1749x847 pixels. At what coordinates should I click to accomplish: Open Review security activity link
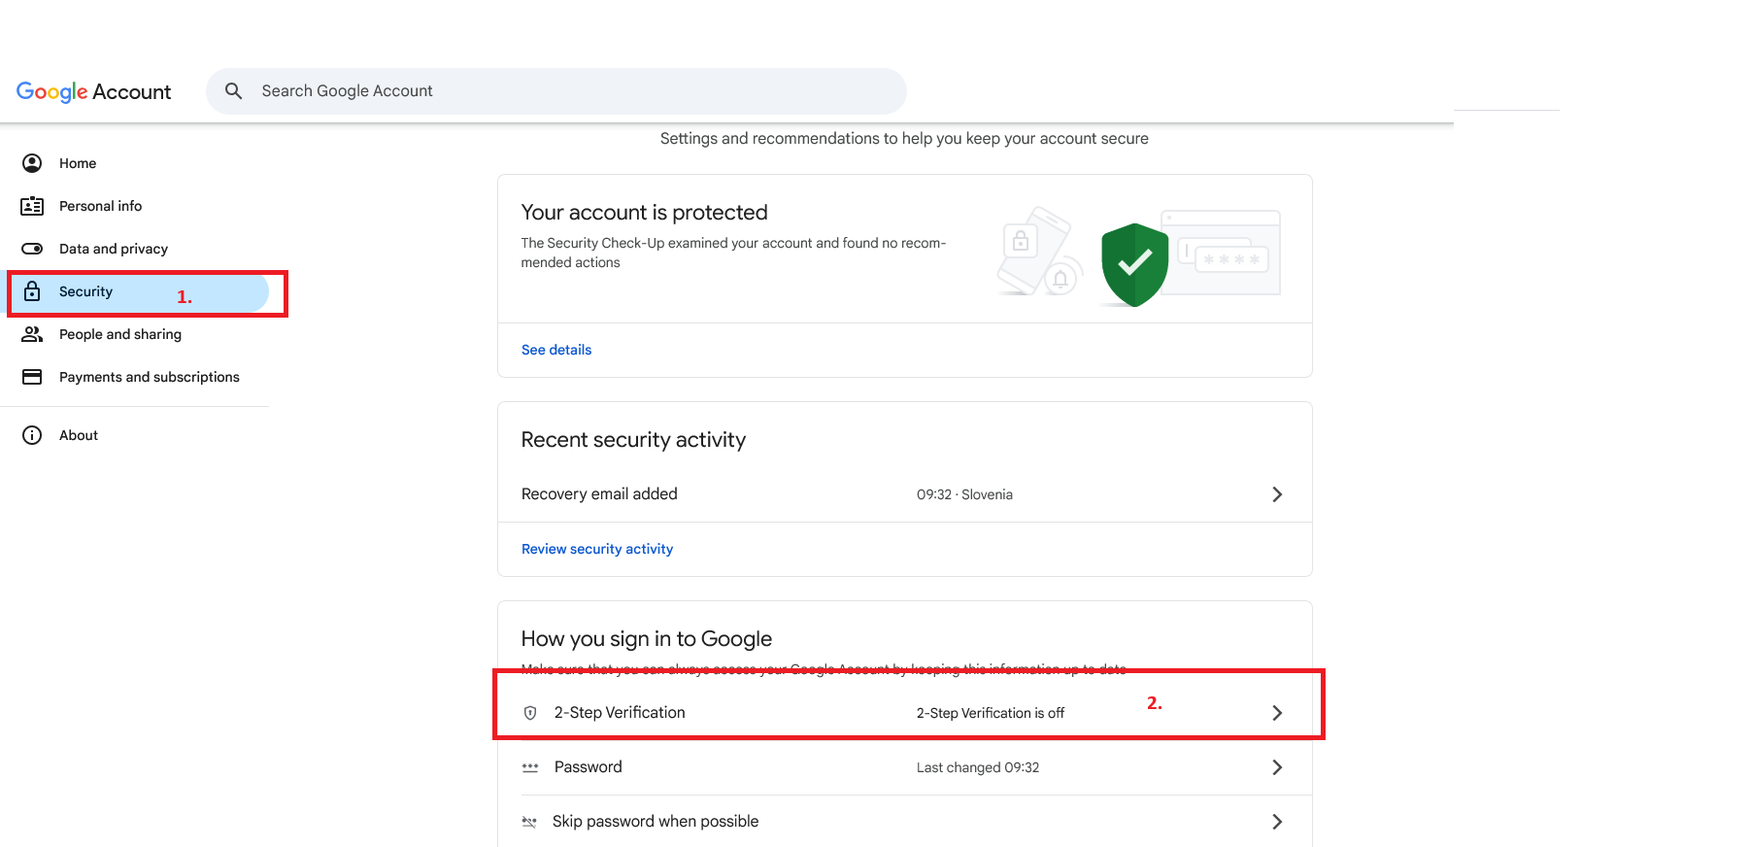point(597,549)
